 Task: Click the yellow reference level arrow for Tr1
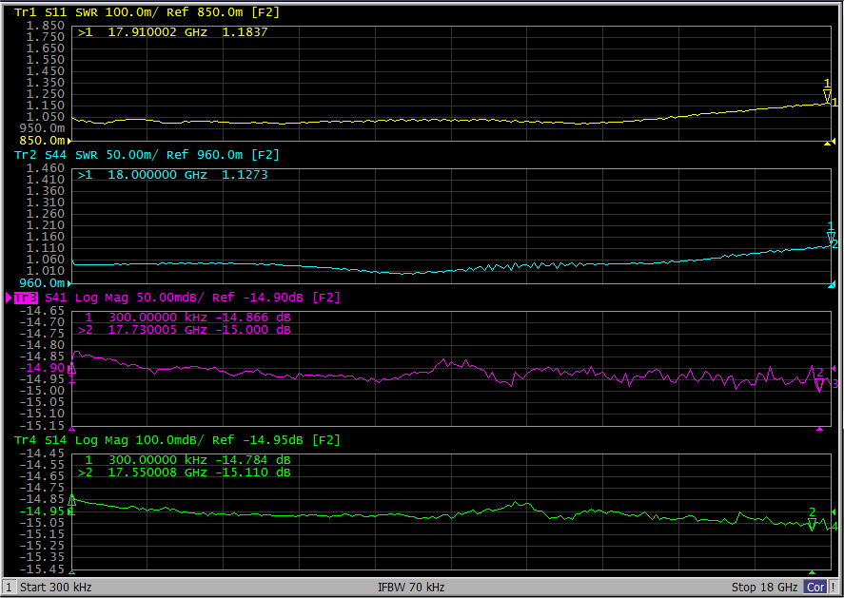[834, 102]
